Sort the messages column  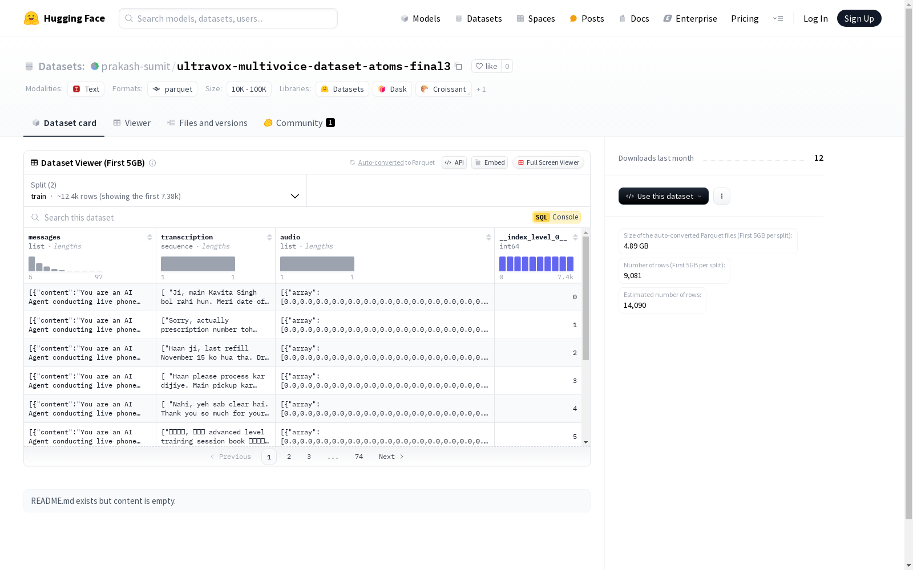click(150, 237)
